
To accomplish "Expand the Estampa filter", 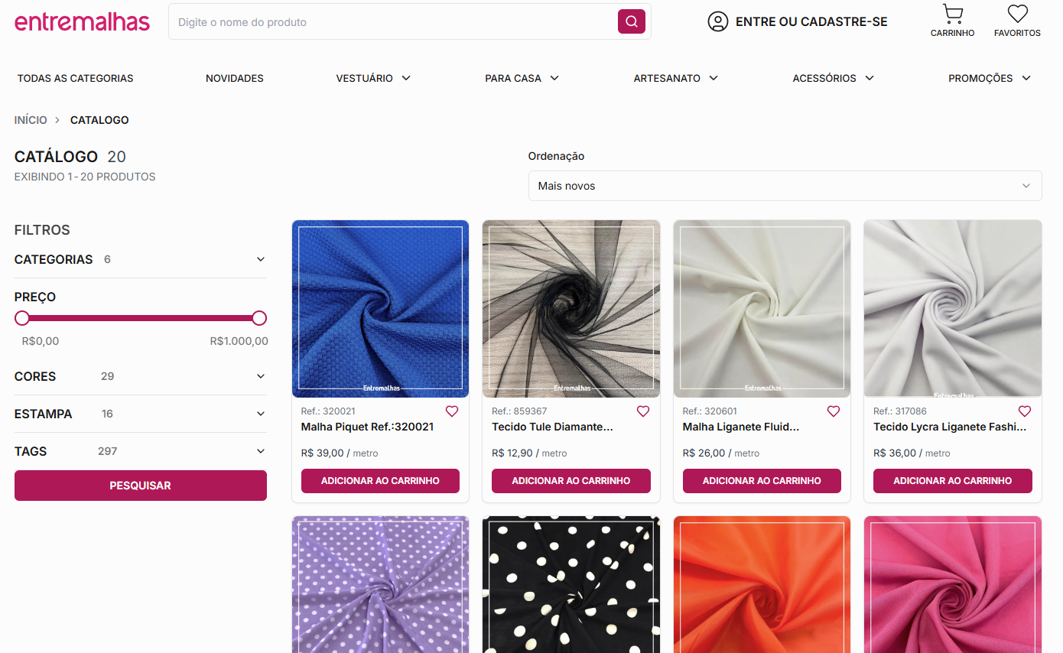I will (x=141, y=414).
